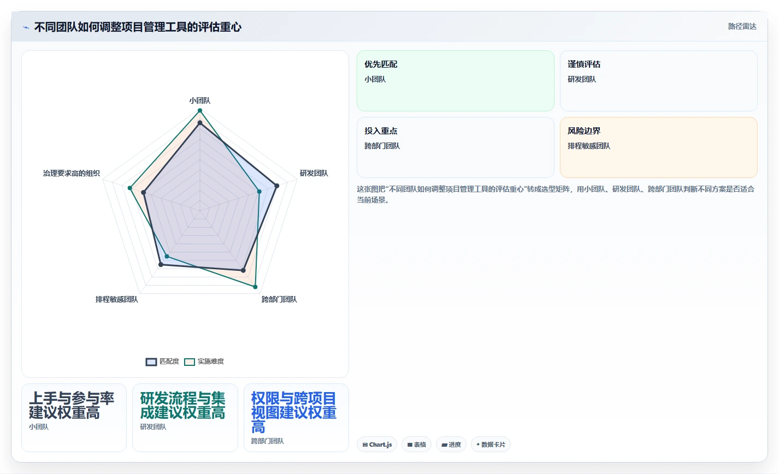The image size is (779, 474).
Task: Click 研发团队 text in the 谨慎评估 card
Action: pos(582,79)
